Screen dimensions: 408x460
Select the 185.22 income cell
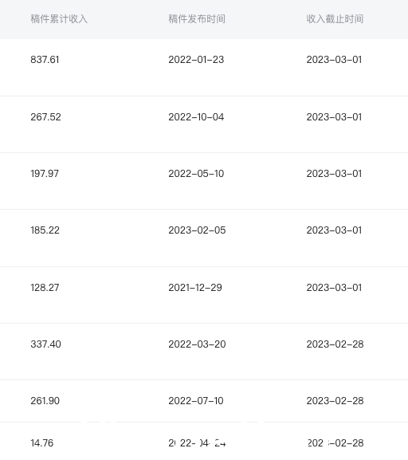pyautogui.click(x=45, y=230)
